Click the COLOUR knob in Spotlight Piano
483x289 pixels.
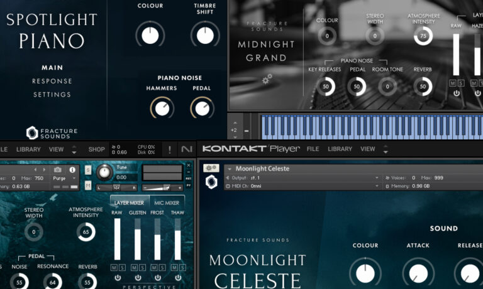[150, 35]
